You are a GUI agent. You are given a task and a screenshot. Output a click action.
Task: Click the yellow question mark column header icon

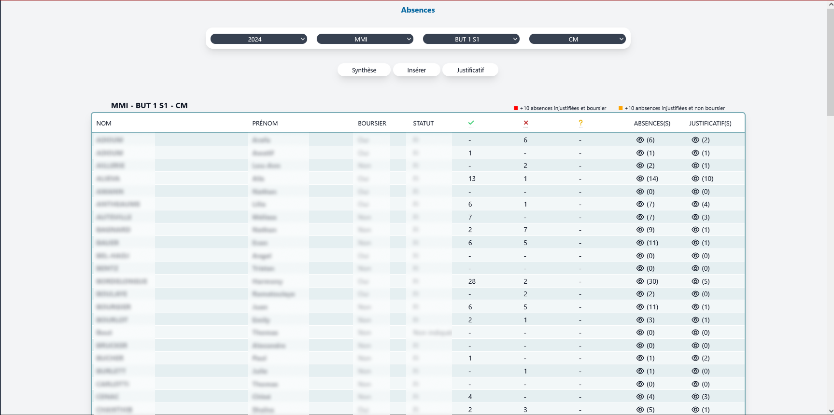tap(580, 123)
